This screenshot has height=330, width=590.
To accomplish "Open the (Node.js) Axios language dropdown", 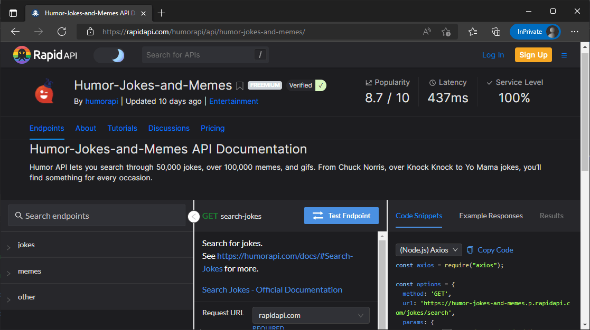I will (428, 250).
